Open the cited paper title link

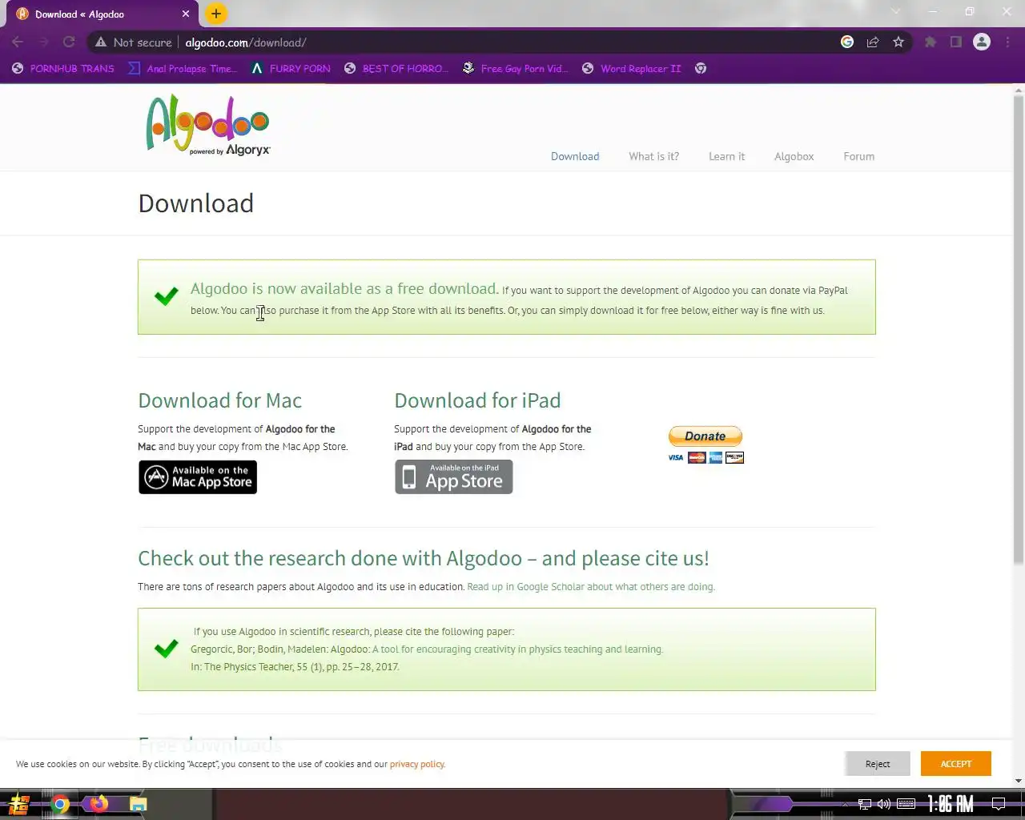(517, 649)
